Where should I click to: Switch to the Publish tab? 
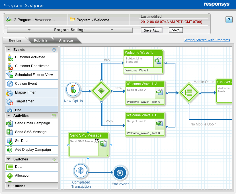(x=40, y=40)
